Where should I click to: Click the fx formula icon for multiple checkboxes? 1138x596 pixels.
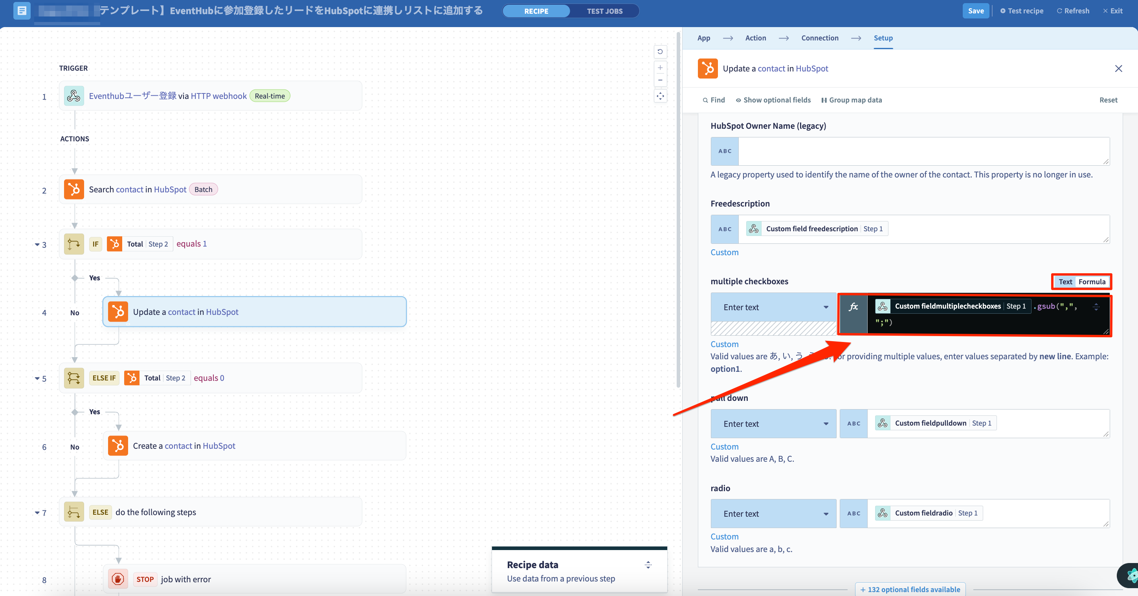853,307
